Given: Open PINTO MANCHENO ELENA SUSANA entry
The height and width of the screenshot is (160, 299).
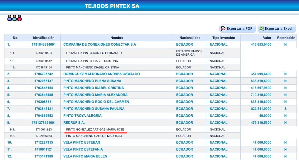Looking at the screenshot, I should tap(92, 81).
